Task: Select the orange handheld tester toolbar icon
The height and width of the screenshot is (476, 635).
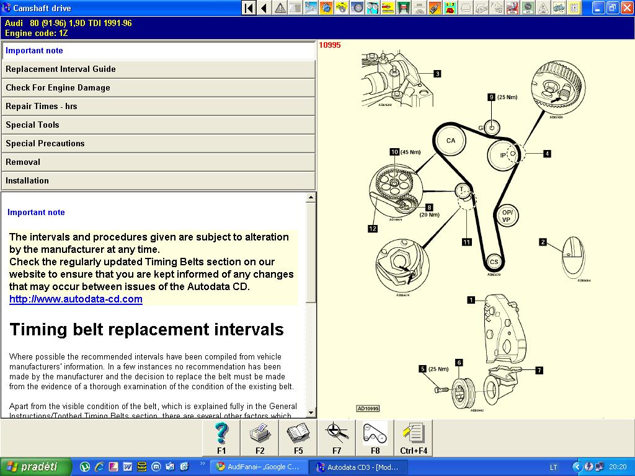Action: point(433,7)
